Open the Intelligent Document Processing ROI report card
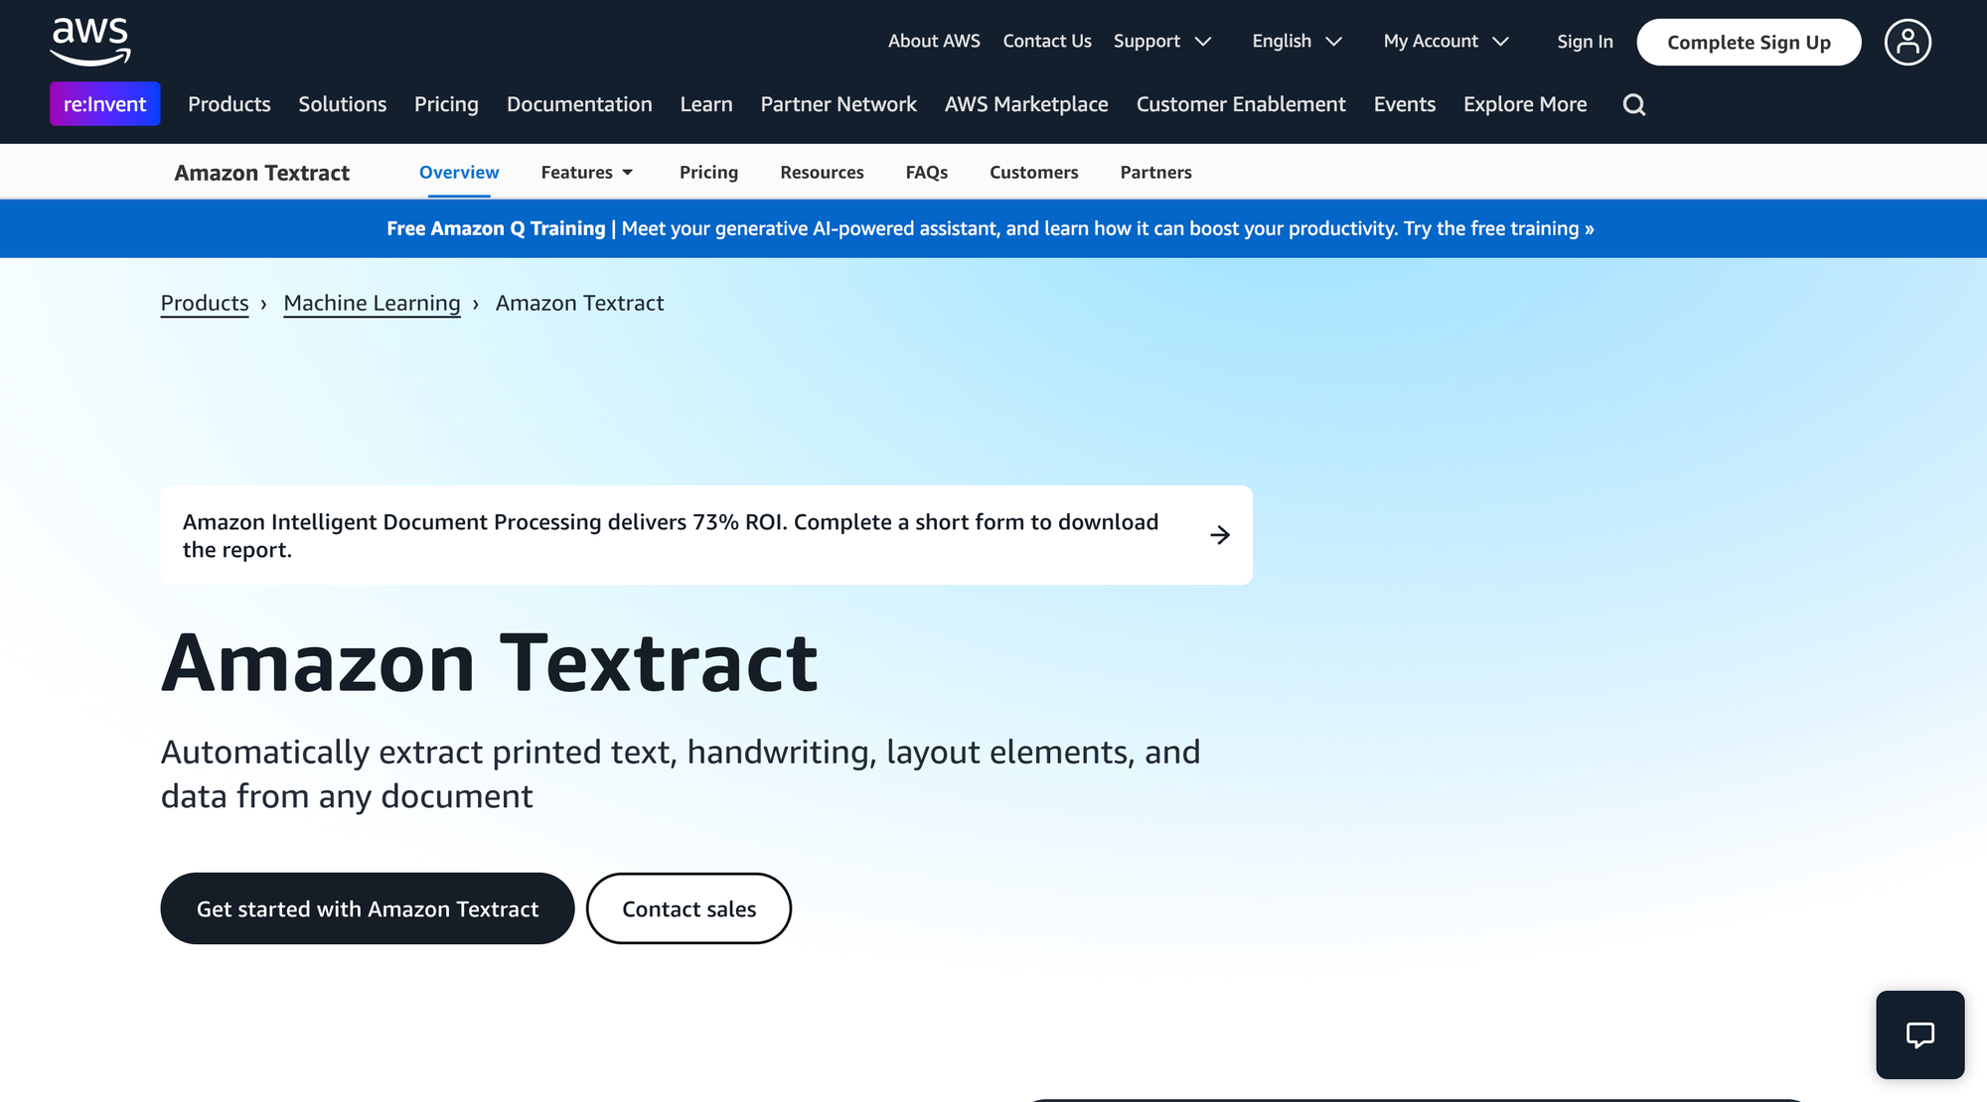Image resolution: width=1987 pixels, height=1102 pixels. (x=706, y=535)
